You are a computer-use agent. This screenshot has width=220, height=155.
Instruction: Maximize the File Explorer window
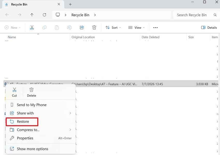pos(204,2)
